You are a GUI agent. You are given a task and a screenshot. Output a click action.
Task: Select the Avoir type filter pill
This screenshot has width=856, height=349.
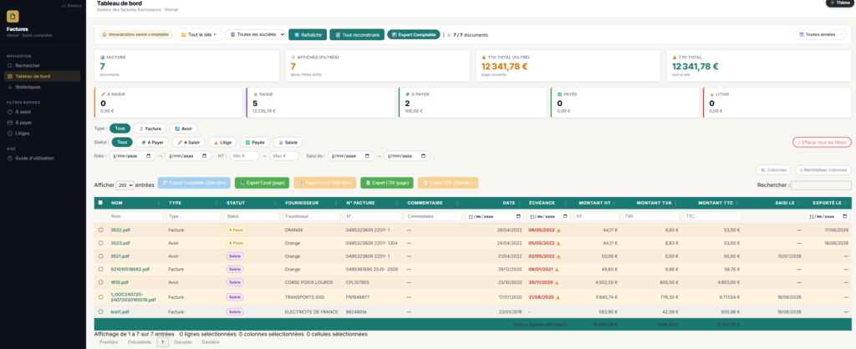[x=183, y=129]
